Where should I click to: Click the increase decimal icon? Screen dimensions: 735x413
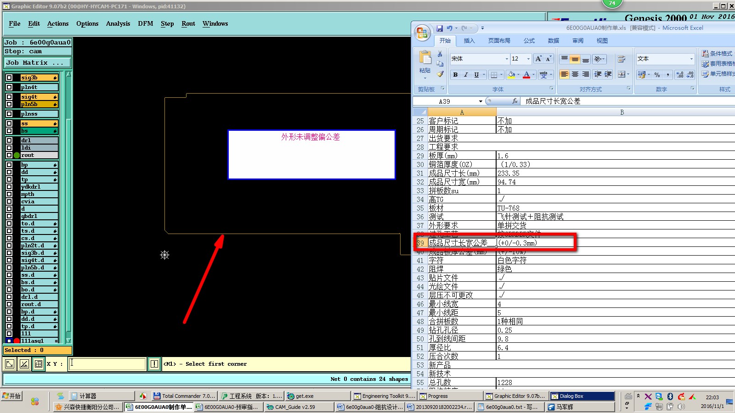[x=680, y=74]
